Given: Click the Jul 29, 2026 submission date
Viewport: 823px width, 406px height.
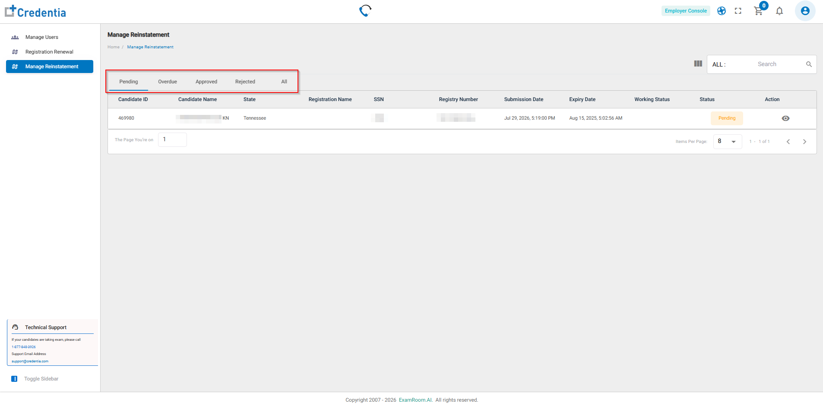Looking at the screenshot, I should tap(529, 118).
